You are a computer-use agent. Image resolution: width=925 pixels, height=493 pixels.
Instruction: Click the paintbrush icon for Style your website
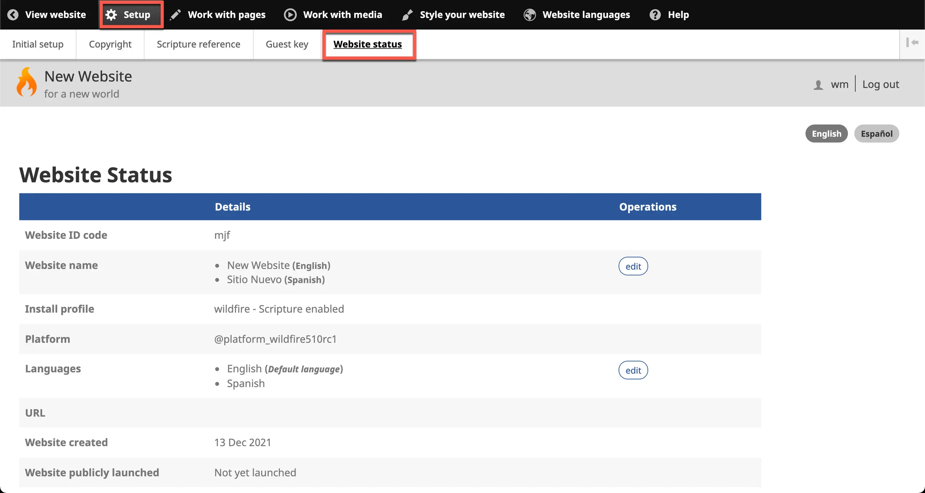coord(407,15)
